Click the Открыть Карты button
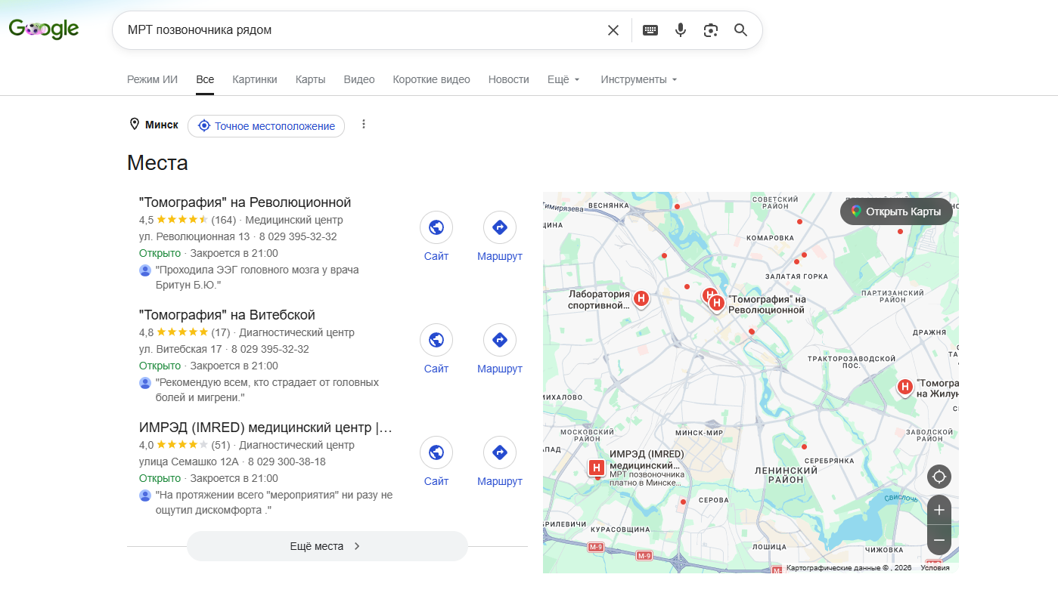Image resolution: width=1058 pixels, height=599 pixels. click(896, 212)
